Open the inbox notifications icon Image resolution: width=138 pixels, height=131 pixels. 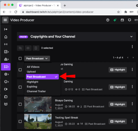[122, 20]
